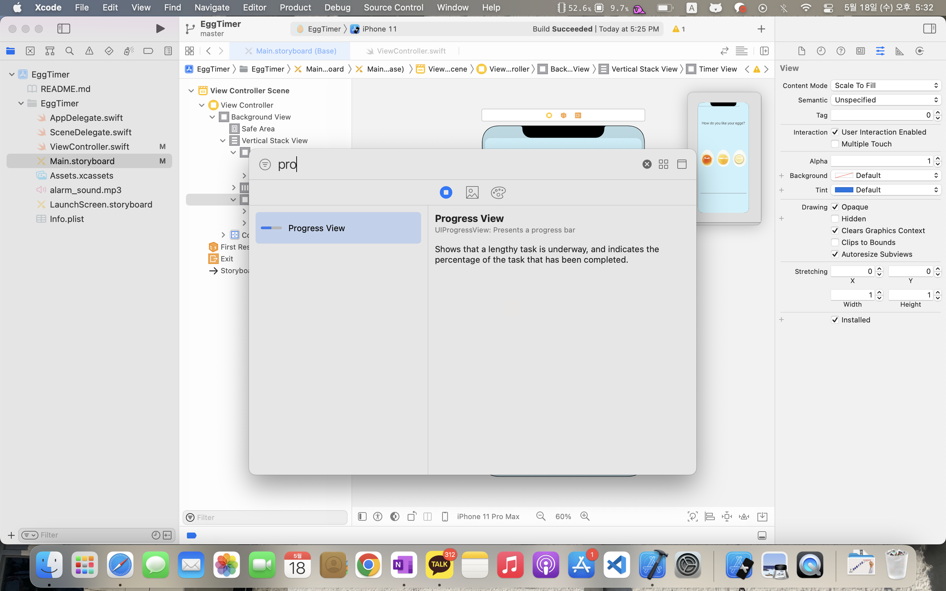Open the Source Control navigator icon
Screen dimensions: 946x591
[30, 51]
